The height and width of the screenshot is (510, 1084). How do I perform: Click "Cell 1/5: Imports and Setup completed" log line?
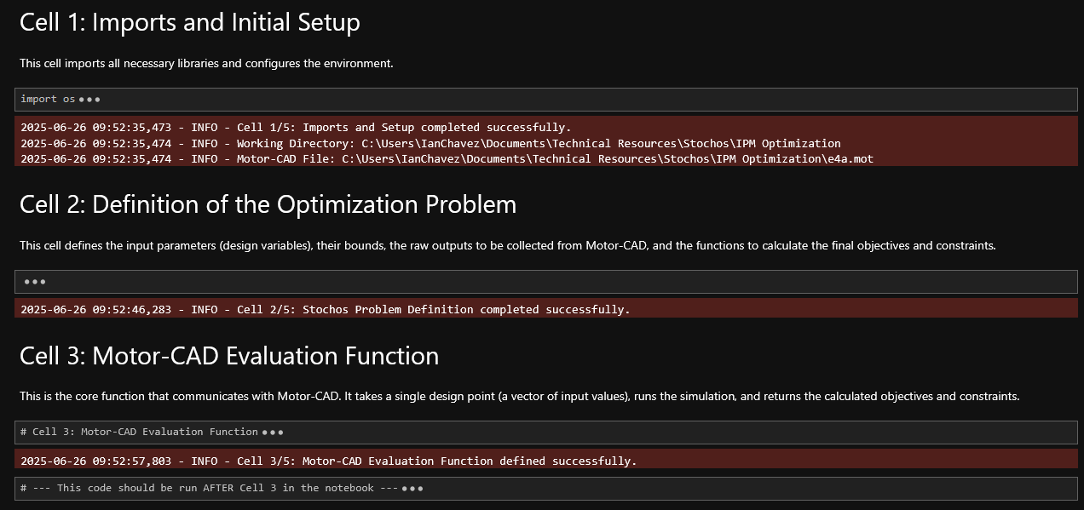click(404, 128)
